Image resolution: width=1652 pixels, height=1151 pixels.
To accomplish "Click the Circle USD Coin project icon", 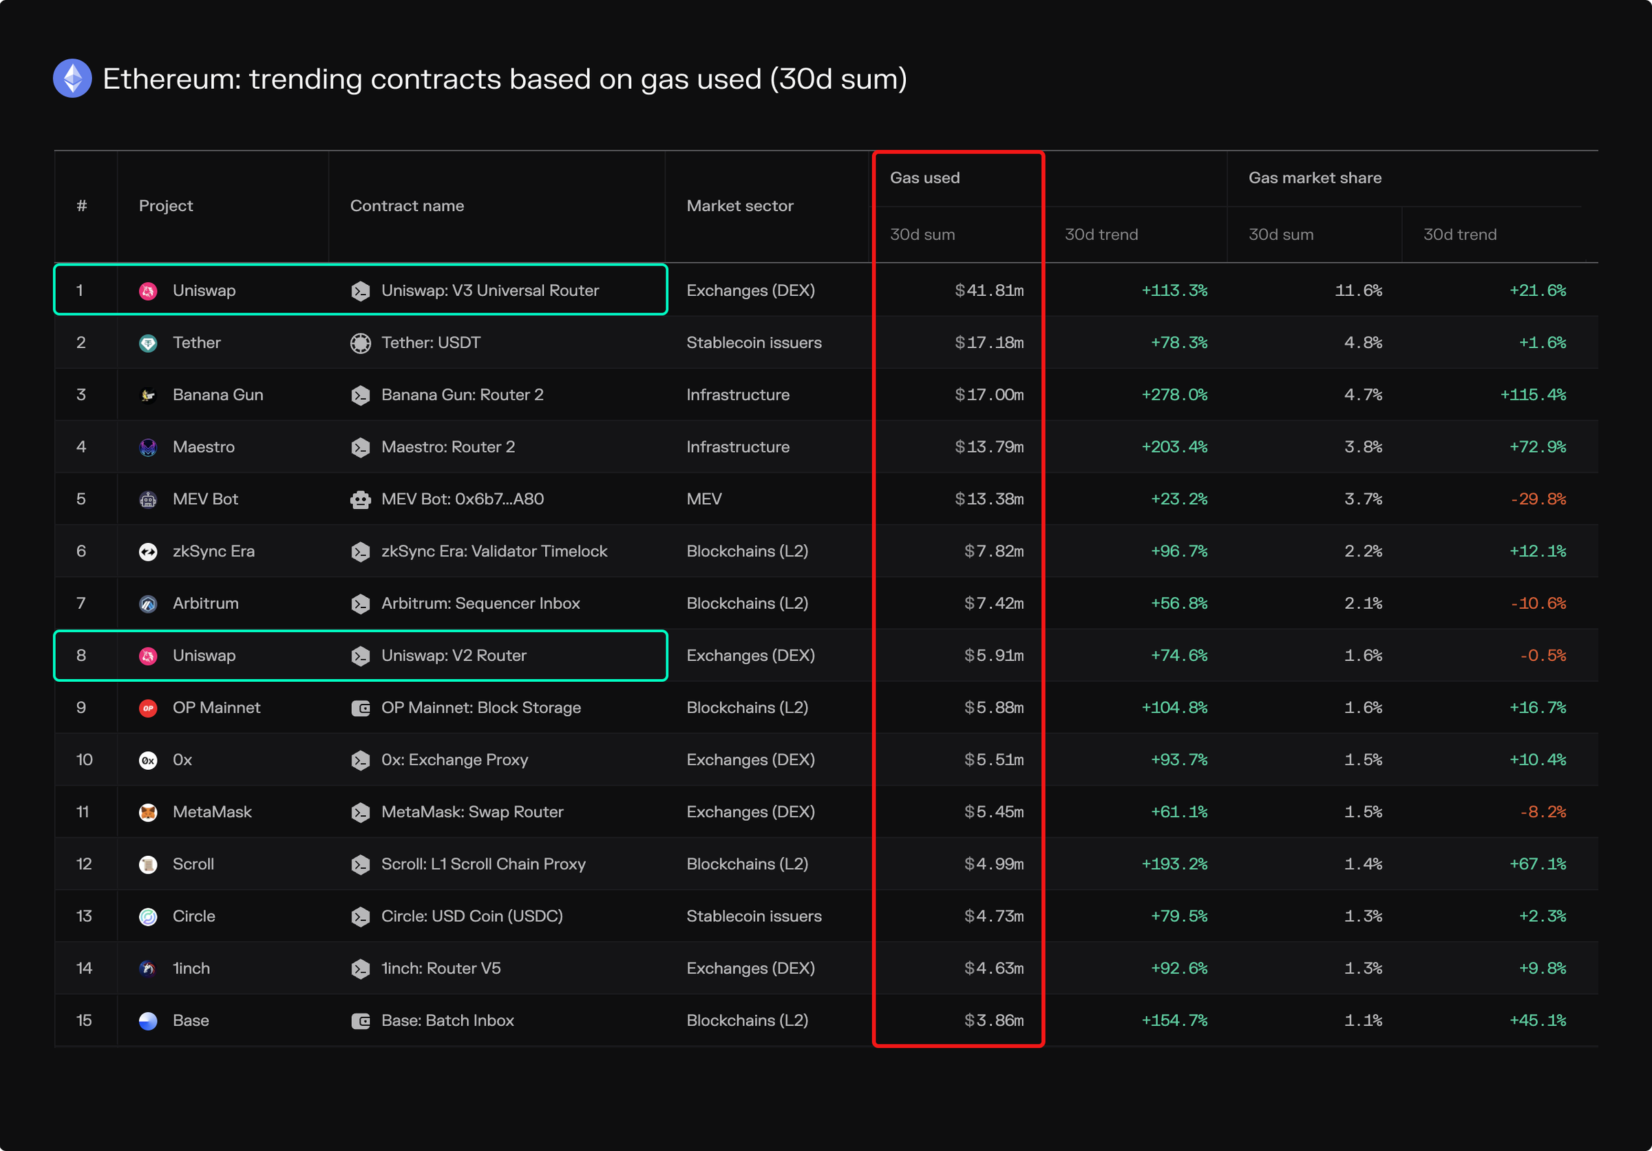I will point(148,916).
